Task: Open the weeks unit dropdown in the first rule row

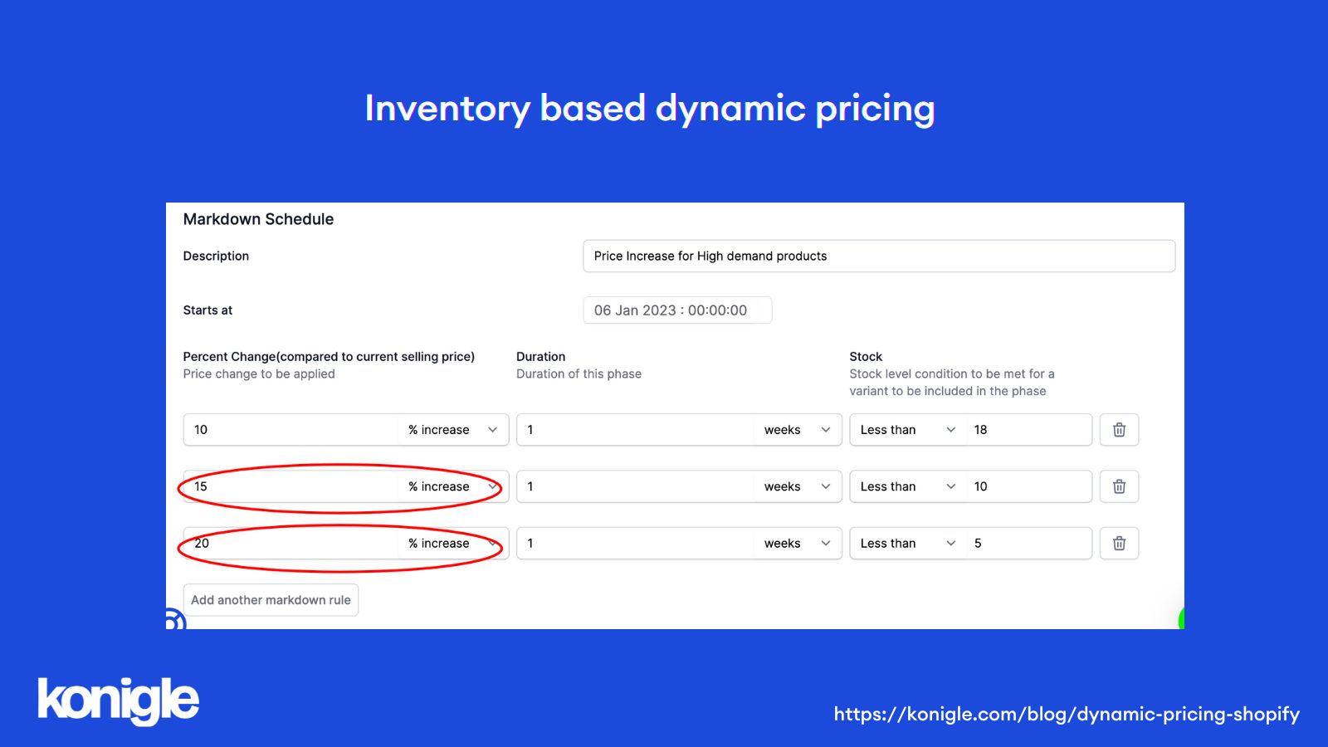Action: tap(798, 430)
